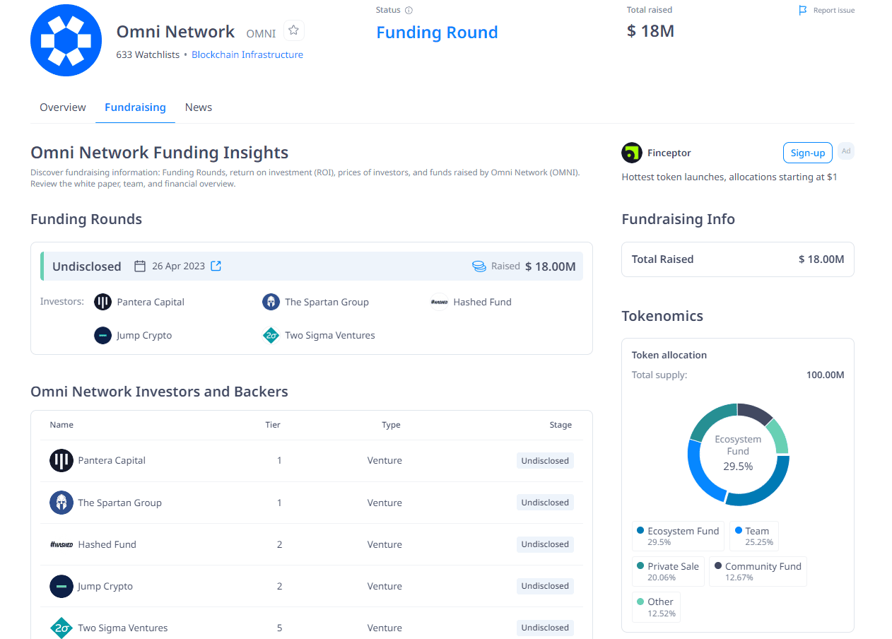This screenshot has width=892, height=639.
Task: Click Pantera Capital logo in Funding Rounds
Action: click(x=102, y=302)
